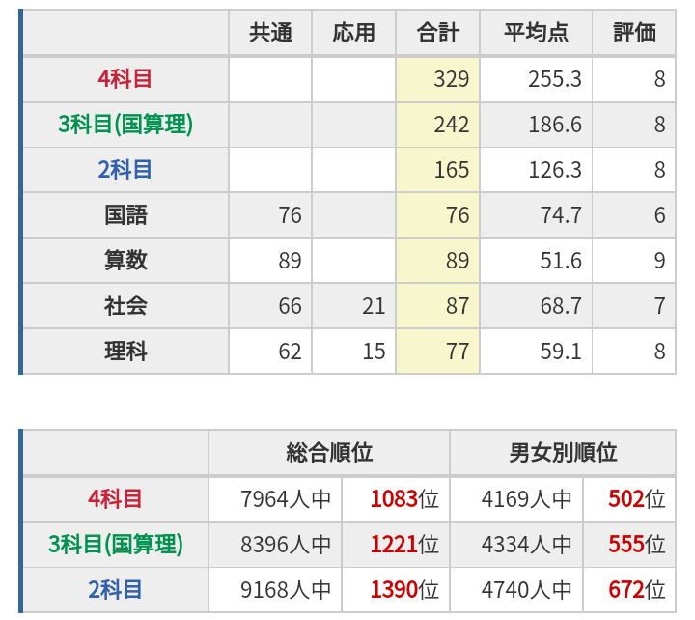Click the 理科 row label
695x620 pixels.
point(125,352)
